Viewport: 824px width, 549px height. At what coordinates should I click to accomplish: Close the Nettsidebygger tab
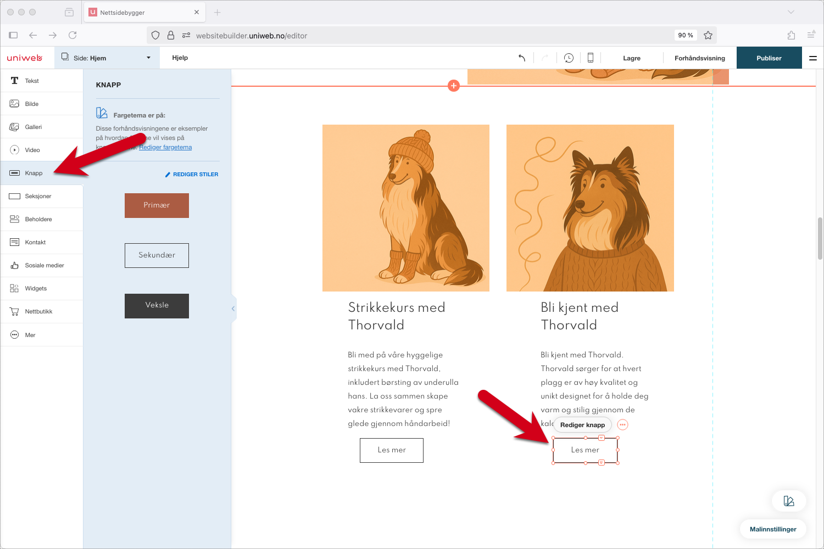point(197,12)
